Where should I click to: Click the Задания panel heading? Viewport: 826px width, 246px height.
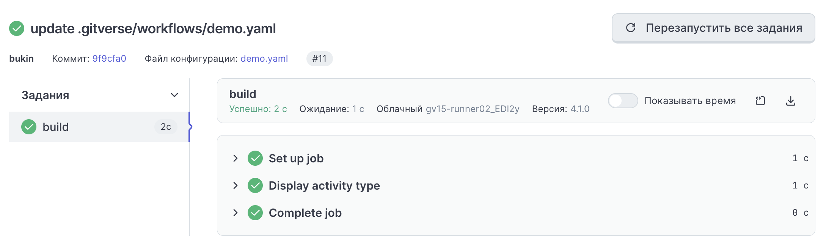pos(45,95)
